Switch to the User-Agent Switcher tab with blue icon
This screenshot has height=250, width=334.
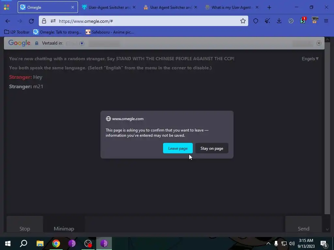click(109, 7)
